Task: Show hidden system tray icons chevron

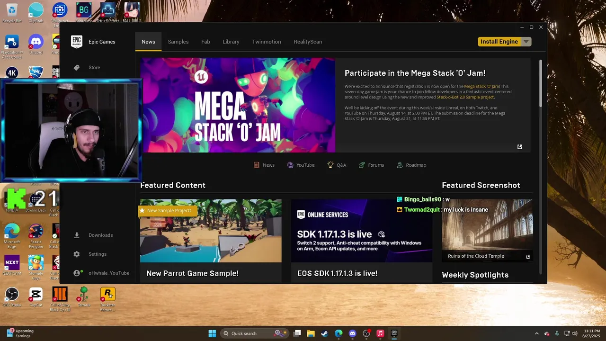Action: click(x=536, y=333)
